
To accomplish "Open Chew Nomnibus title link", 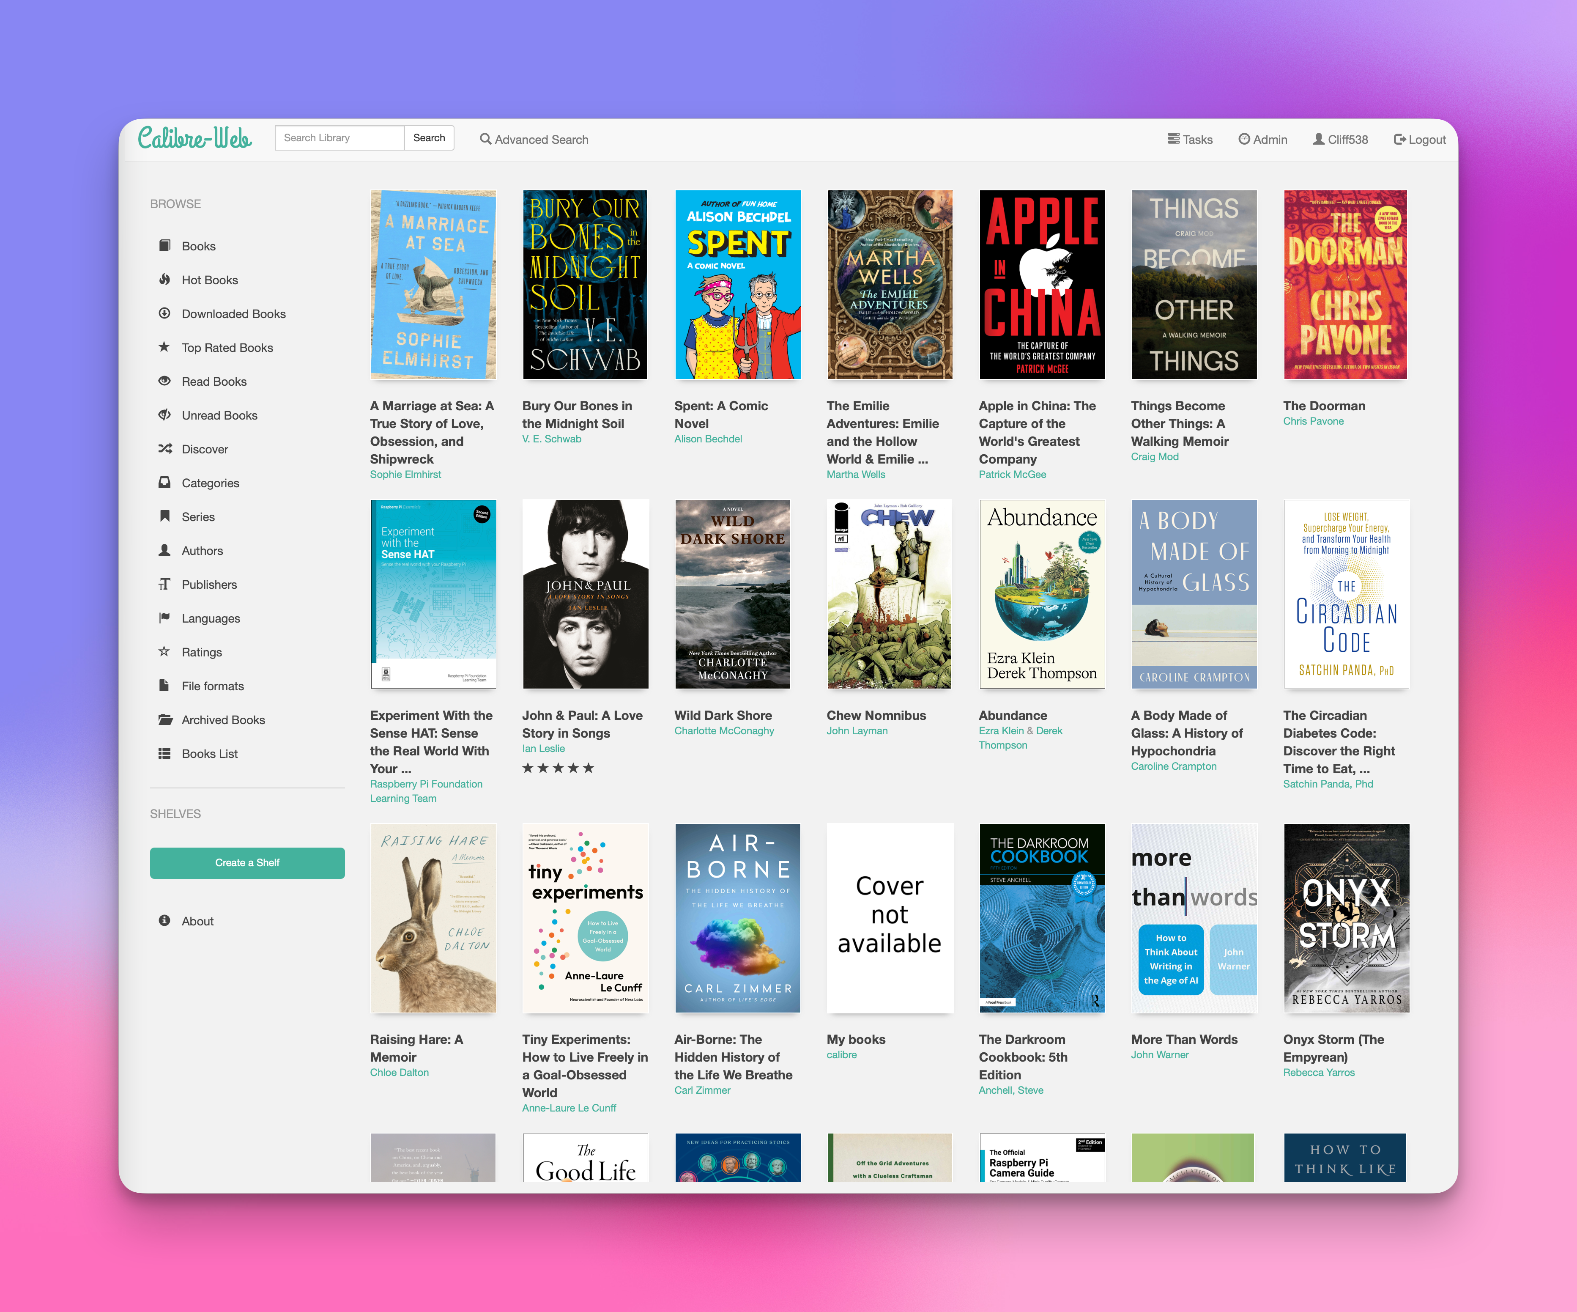I will click(876, 715).
